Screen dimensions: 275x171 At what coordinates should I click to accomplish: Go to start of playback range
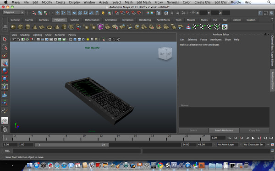[x=229, y=138]
